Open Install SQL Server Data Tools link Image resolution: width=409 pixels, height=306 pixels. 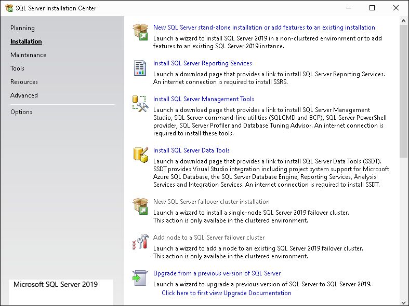[x=191, y=150]
